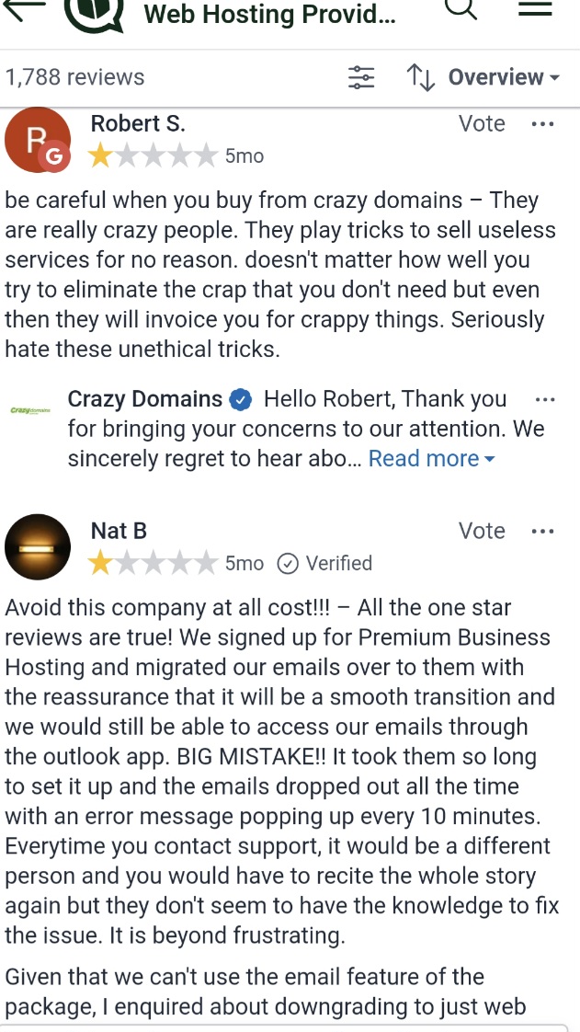View Robert S. avatar picture
The width and height of the screenshot is (580, 1032).
pyautogui.click(x=38, y=140)
